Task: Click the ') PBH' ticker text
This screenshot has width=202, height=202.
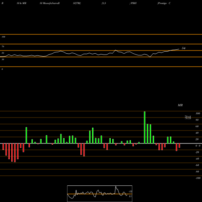Action: [133, 3]
